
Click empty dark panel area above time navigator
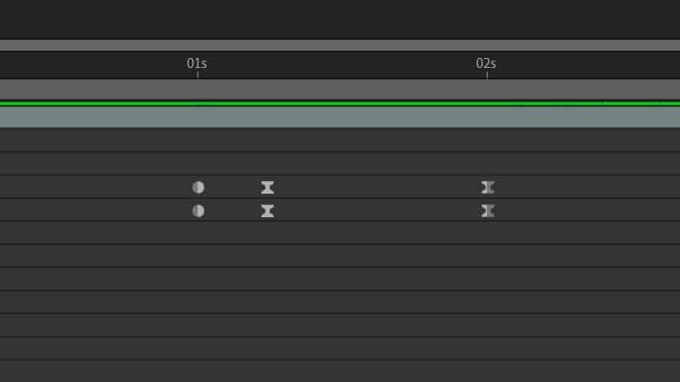point(340,19)
